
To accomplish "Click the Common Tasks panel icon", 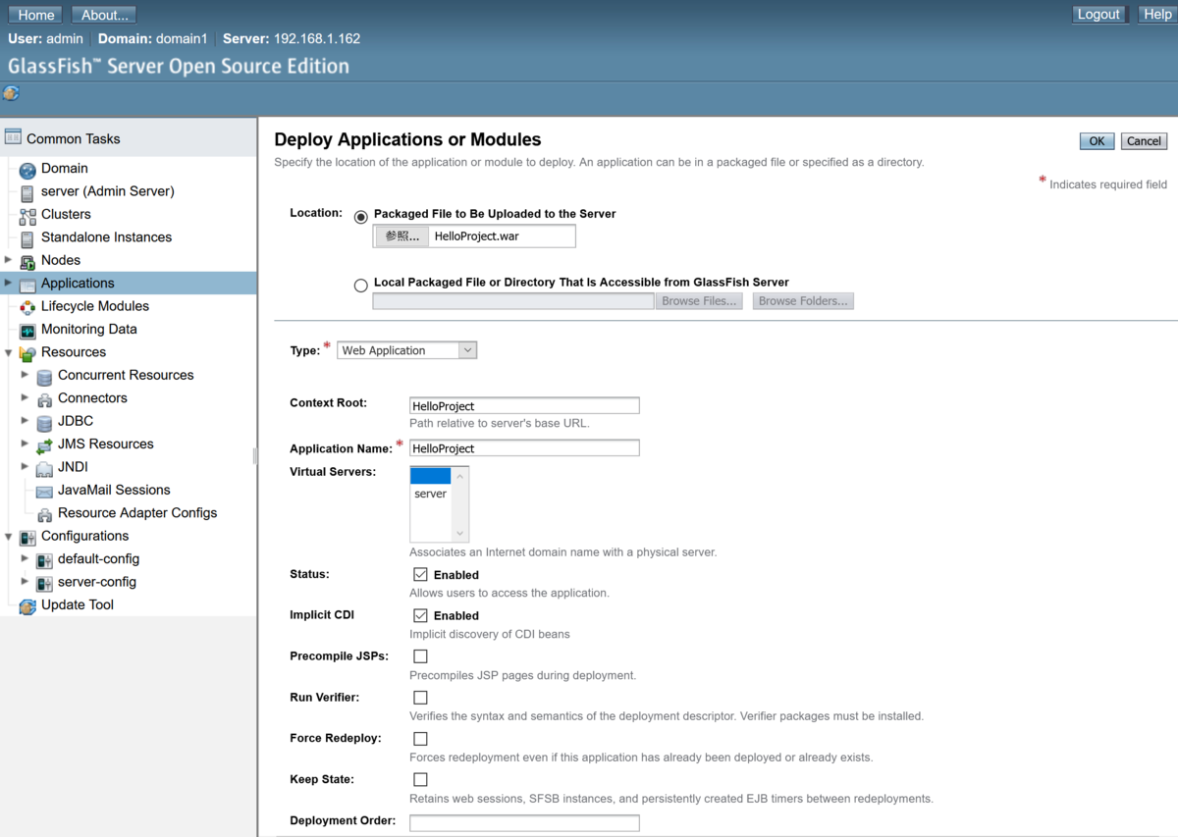I will click(13, 137).
